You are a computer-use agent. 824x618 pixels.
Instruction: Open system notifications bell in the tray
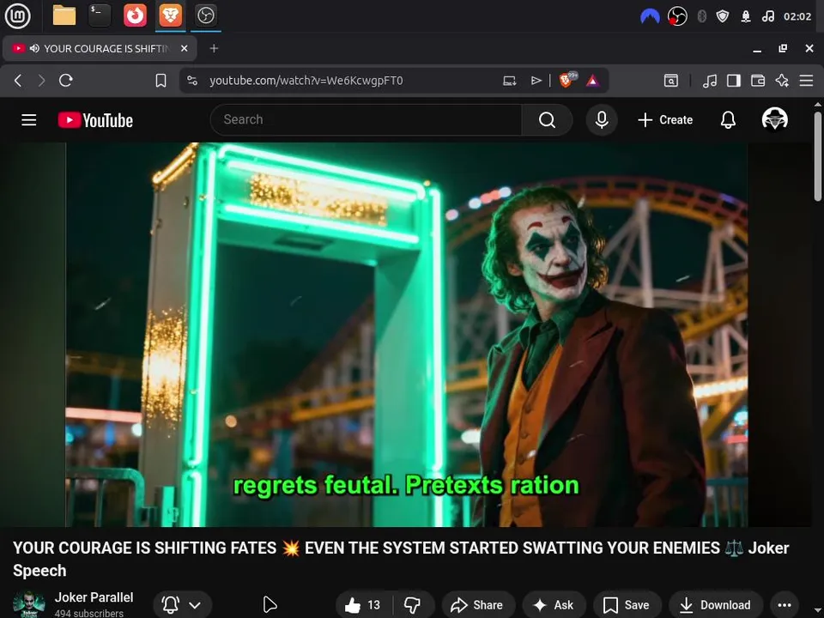tap(746, 17)
